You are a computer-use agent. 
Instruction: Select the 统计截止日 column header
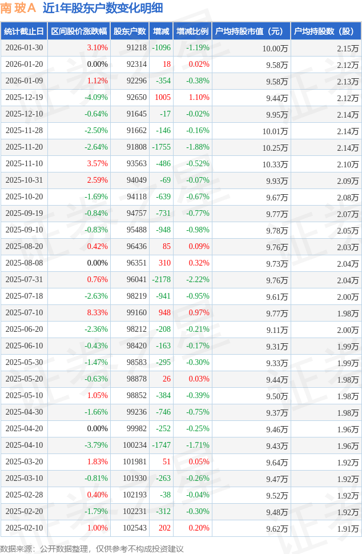tap(24, 31)
